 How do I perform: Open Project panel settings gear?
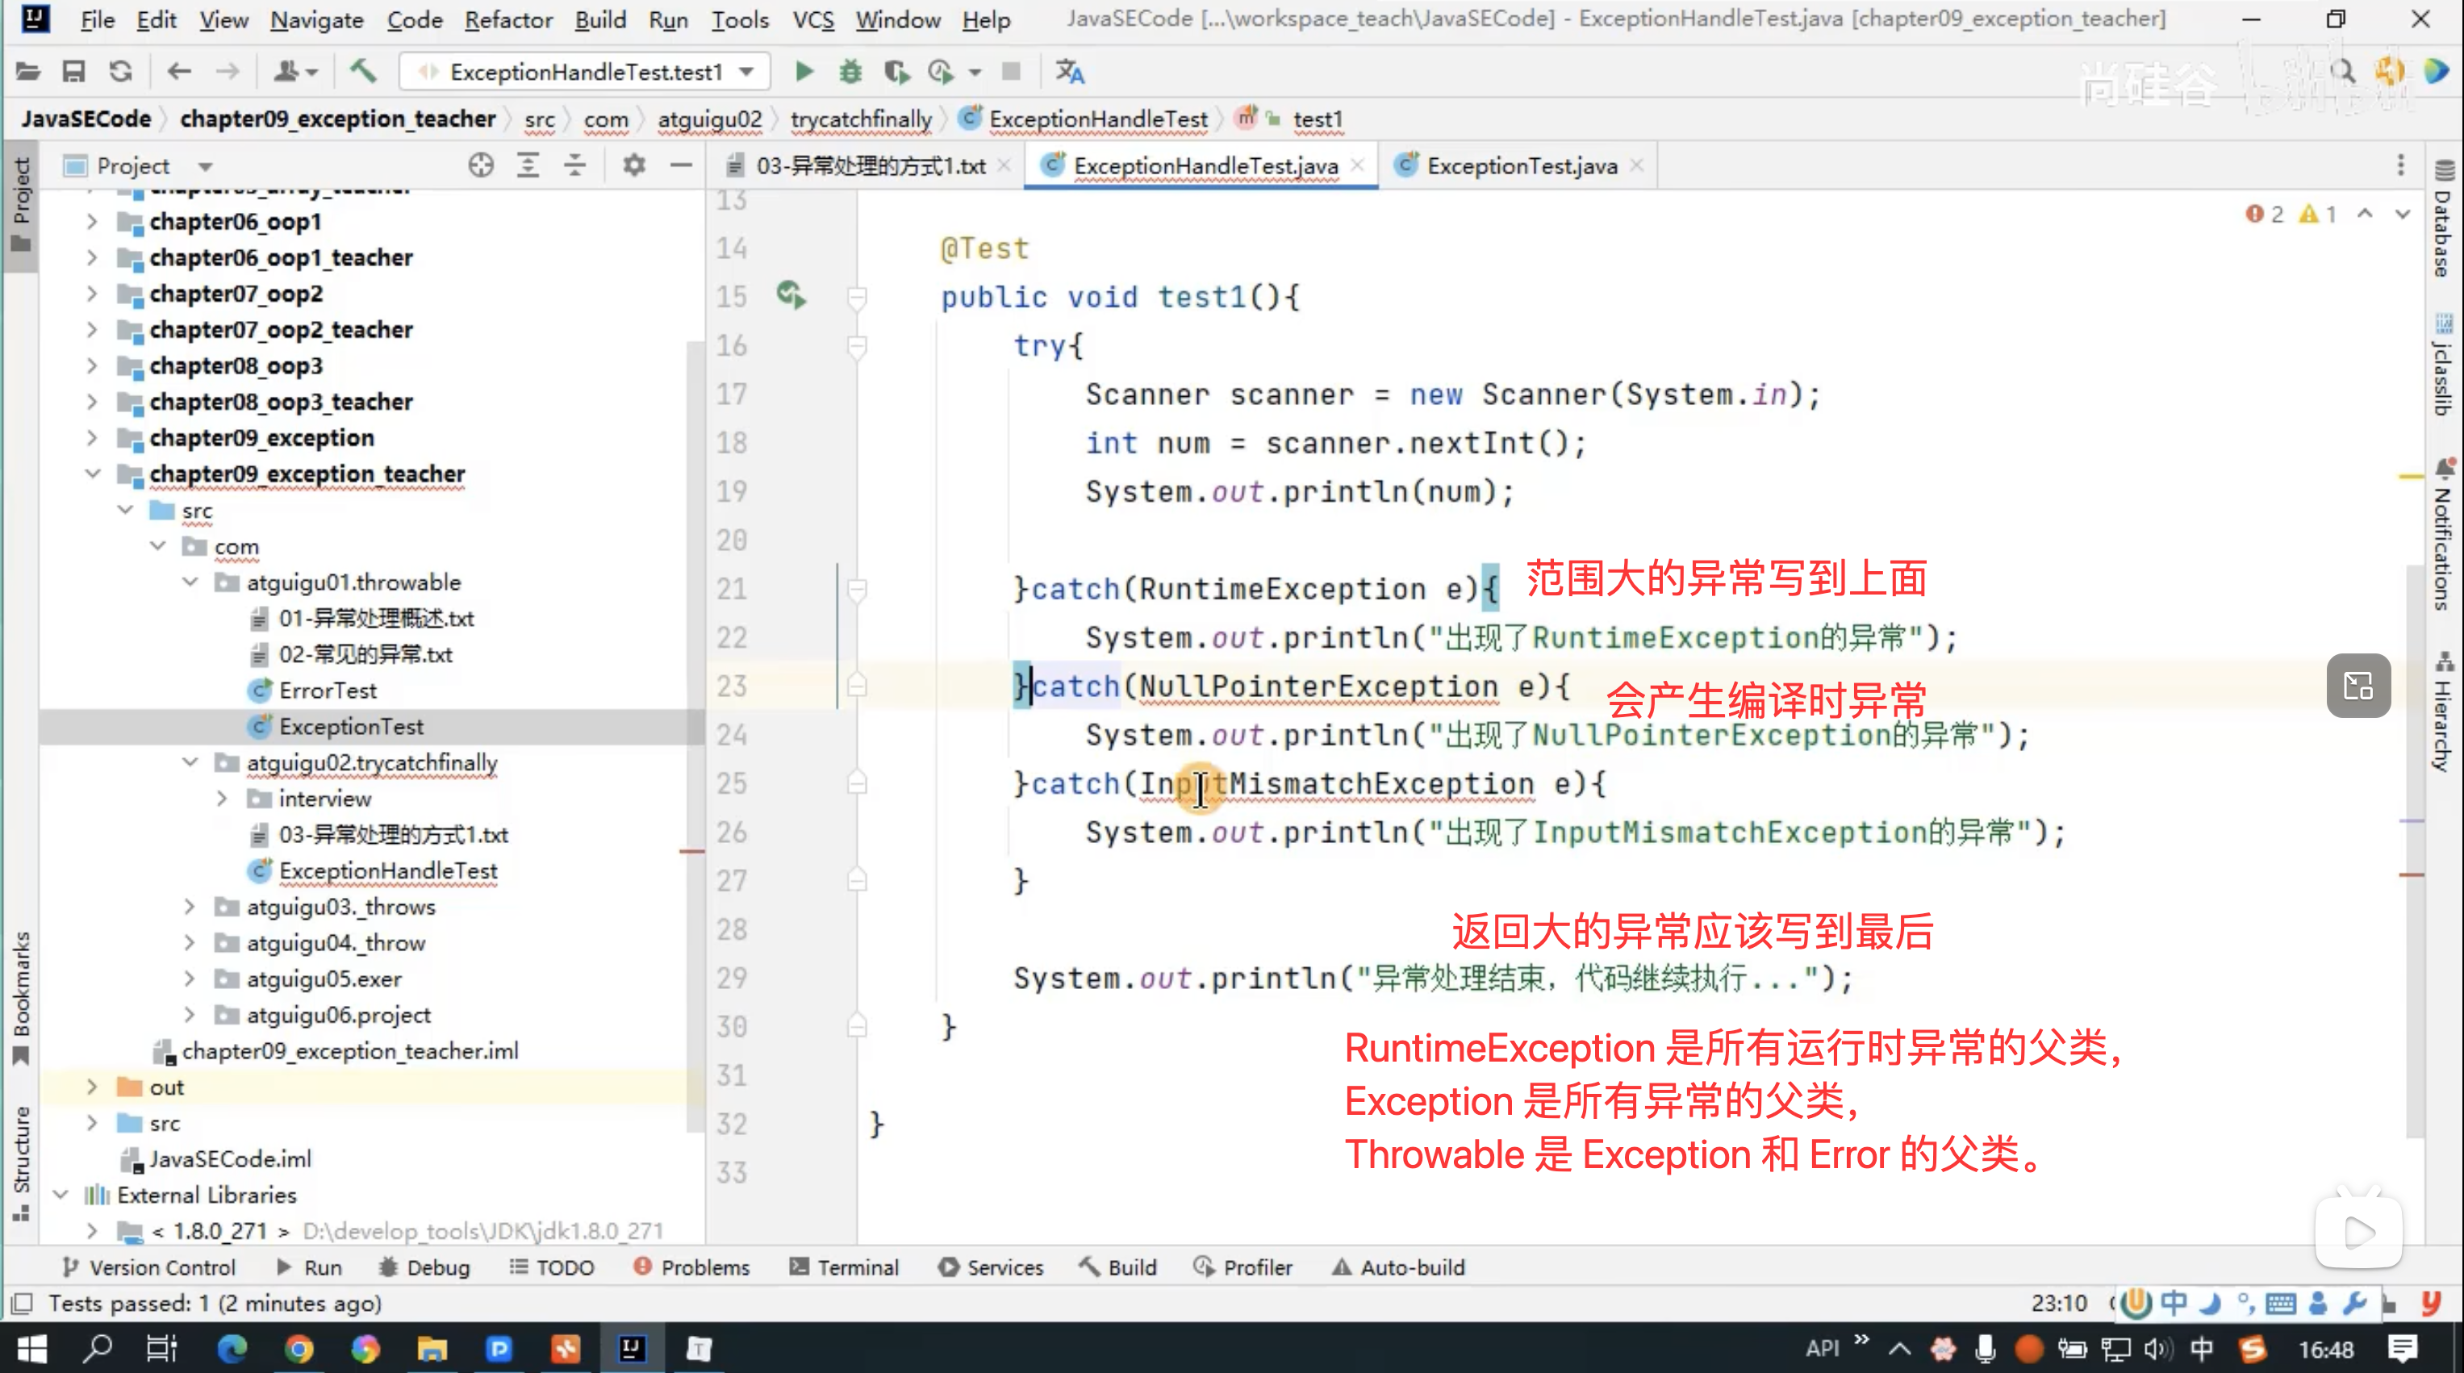(633, 165)
